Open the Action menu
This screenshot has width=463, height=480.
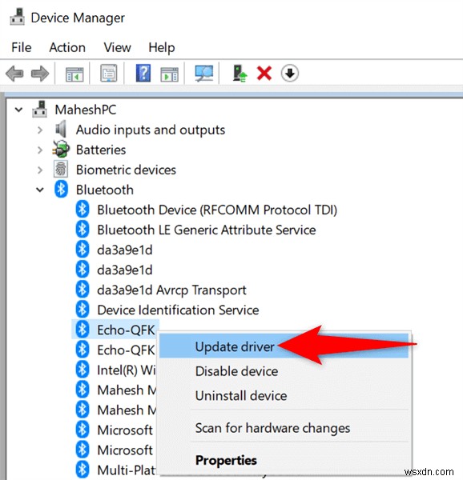pyautogui.click(x=67, y=47)
